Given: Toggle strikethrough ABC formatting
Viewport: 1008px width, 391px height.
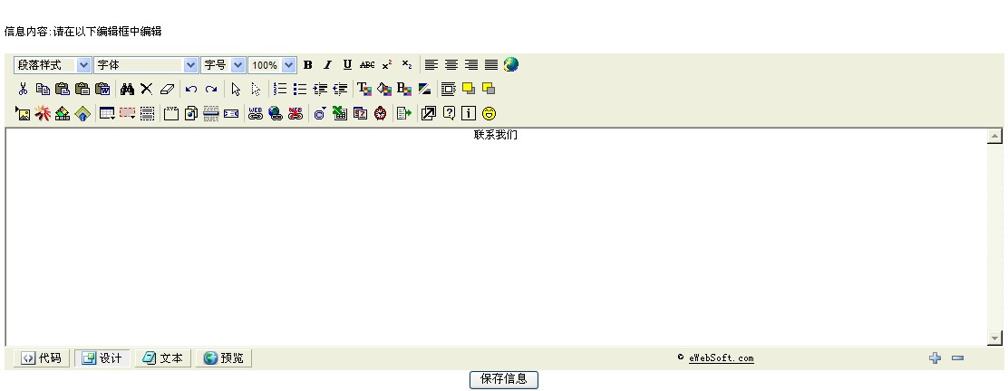Looking at the screenshot, I should coord(367,65).
